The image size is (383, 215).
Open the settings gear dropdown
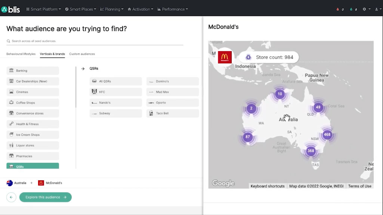[x=367, y=9]
